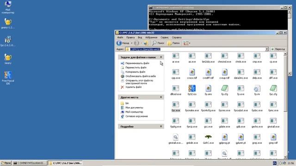
Task: Toggle the Папки folders pane button
Action: 173,43
